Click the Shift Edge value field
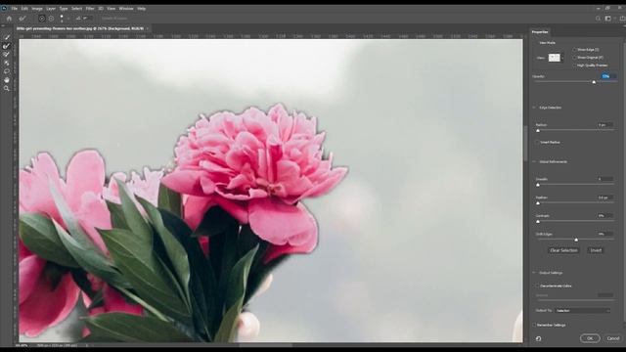The height and width of the screenshot is (352, 626). coord(605,235)
